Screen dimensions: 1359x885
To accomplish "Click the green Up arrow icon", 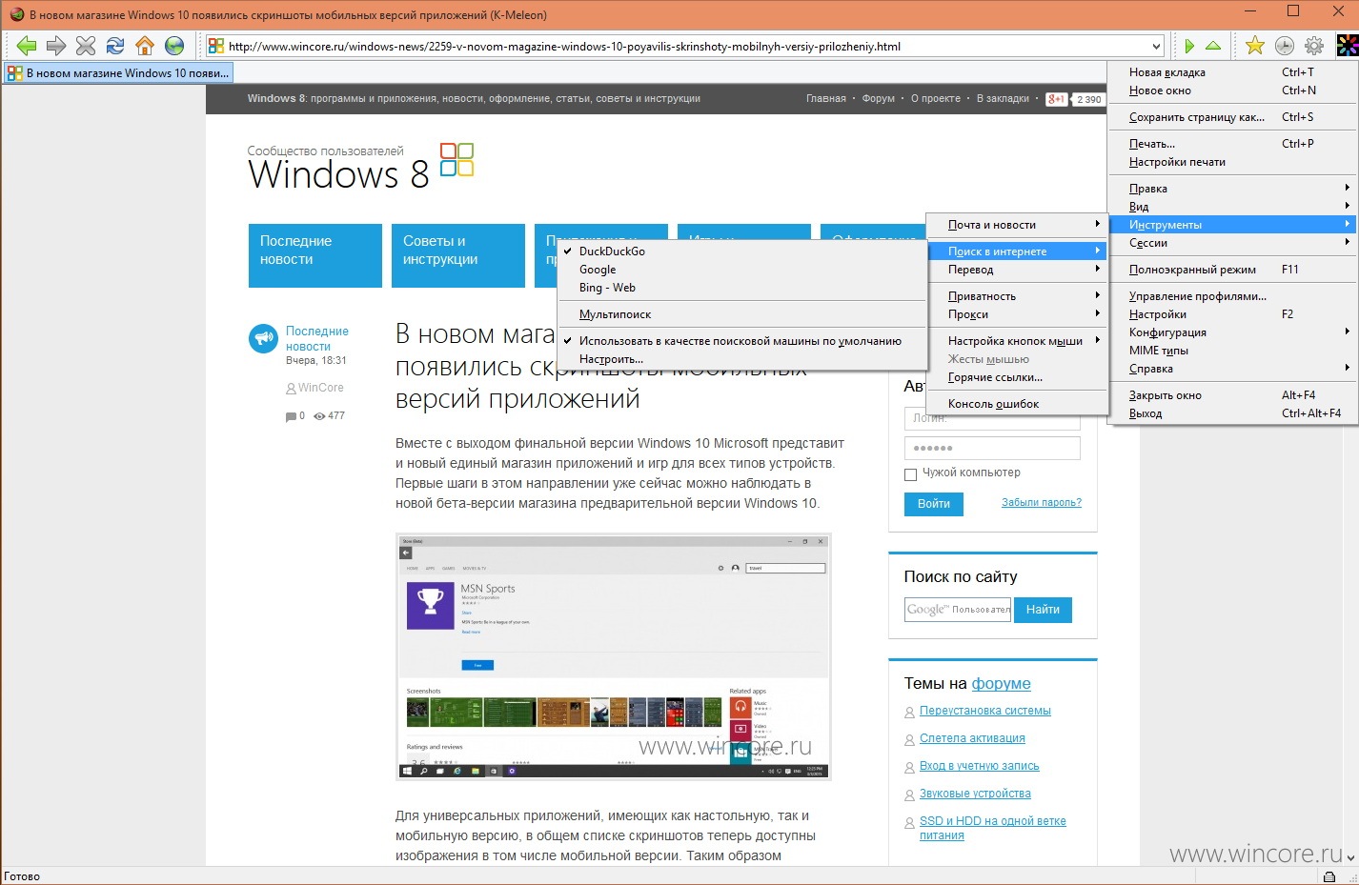I will point(1213,46).
